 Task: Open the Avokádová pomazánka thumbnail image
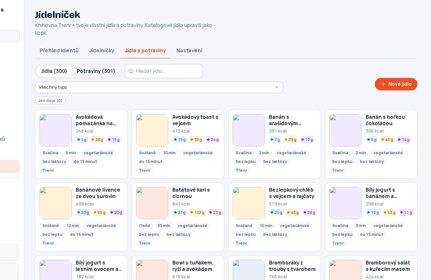[x=55, y=130]
